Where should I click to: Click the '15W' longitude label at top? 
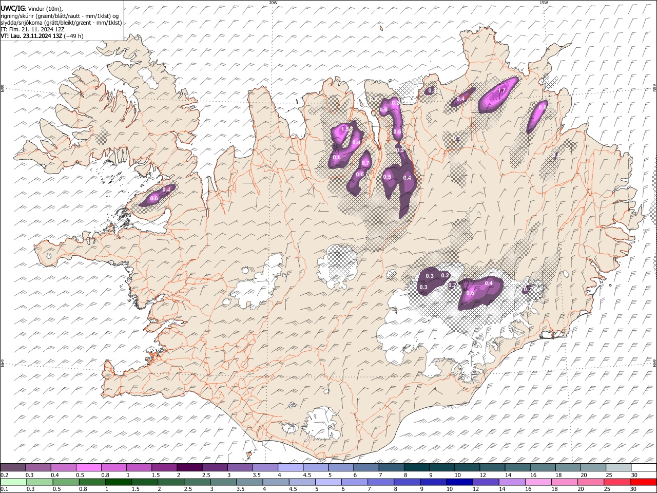pyautogui.click(x=543, y=3)
